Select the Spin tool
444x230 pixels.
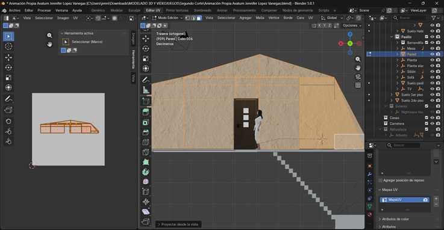[x=146, y=172]
